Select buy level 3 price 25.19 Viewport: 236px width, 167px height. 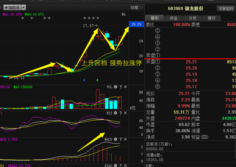pos(191,74)
